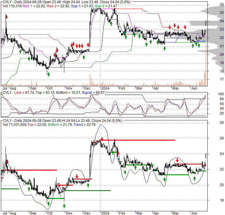The width and height of the screenshot is (225, 215).
Task: Click the 60 level on oscillator axis
Action: coord(222,104)
